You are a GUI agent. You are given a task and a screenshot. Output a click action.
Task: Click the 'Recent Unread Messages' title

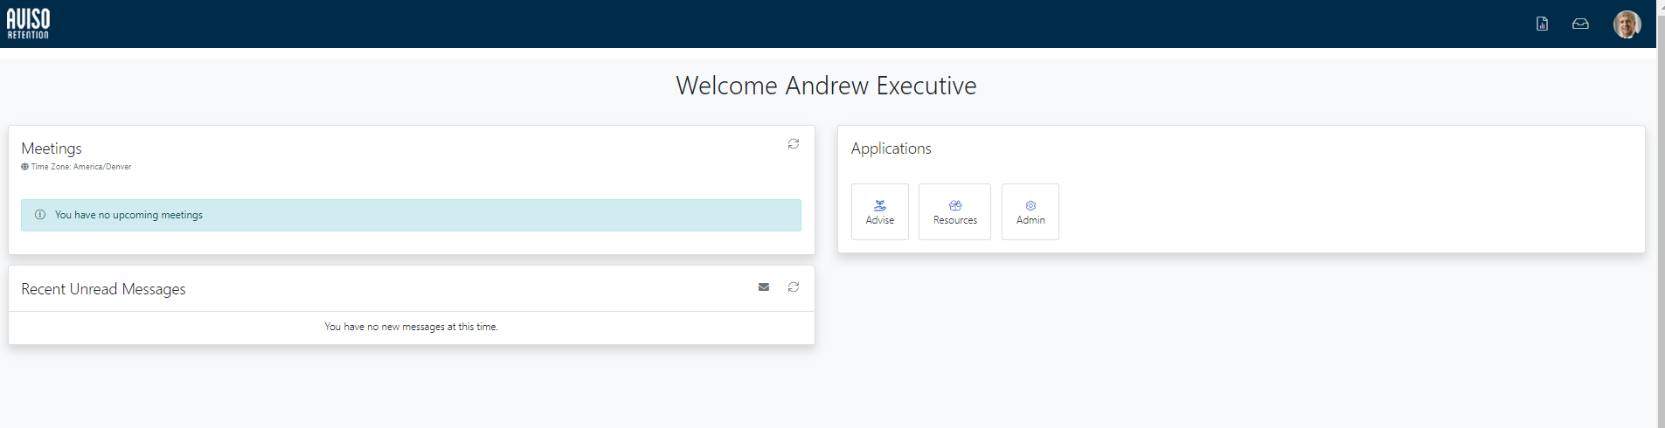tap(103, 289)
